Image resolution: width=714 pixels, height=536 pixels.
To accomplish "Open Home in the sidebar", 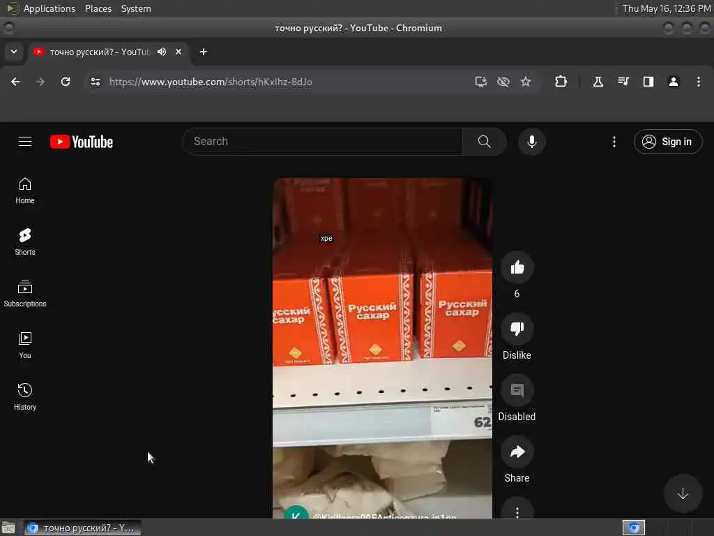I will 25,191.
